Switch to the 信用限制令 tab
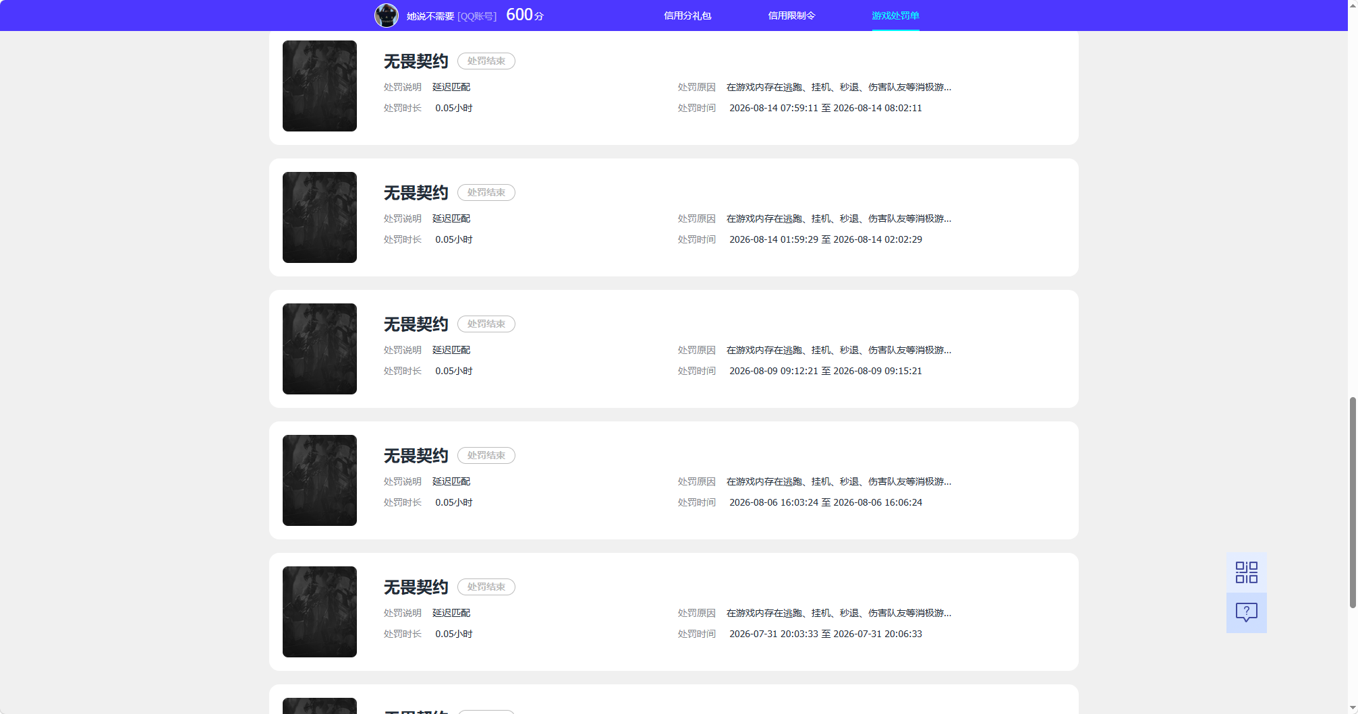The height and width of the screenshot is (714, 1358). coord(791,16)
